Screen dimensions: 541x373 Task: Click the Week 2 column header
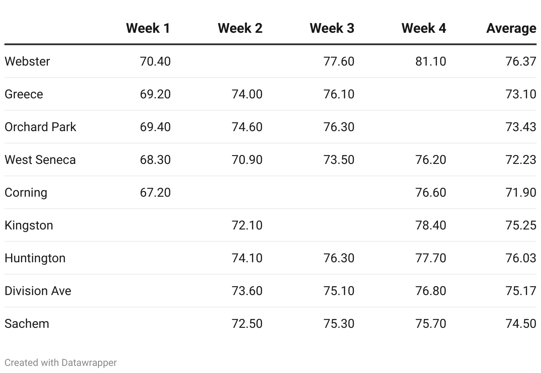[x=240, y=28]
